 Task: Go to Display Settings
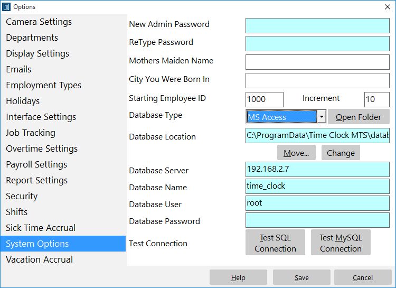click(x=63, y=53)
